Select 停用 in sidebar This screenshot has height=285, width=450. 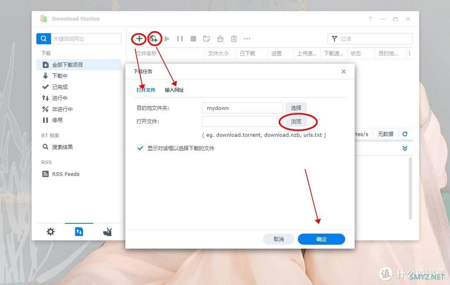79,120
